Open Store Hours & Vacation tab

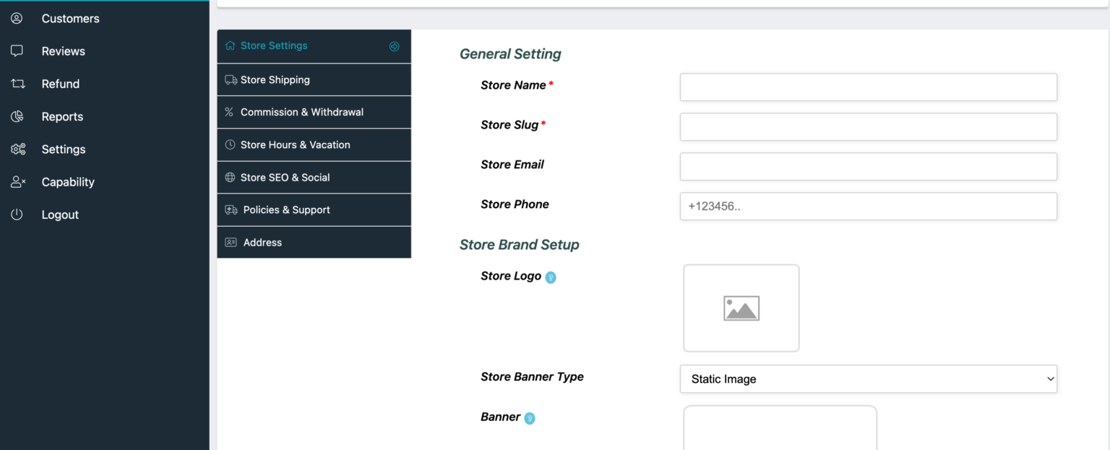pyautogui.click(x=314, y=144)
